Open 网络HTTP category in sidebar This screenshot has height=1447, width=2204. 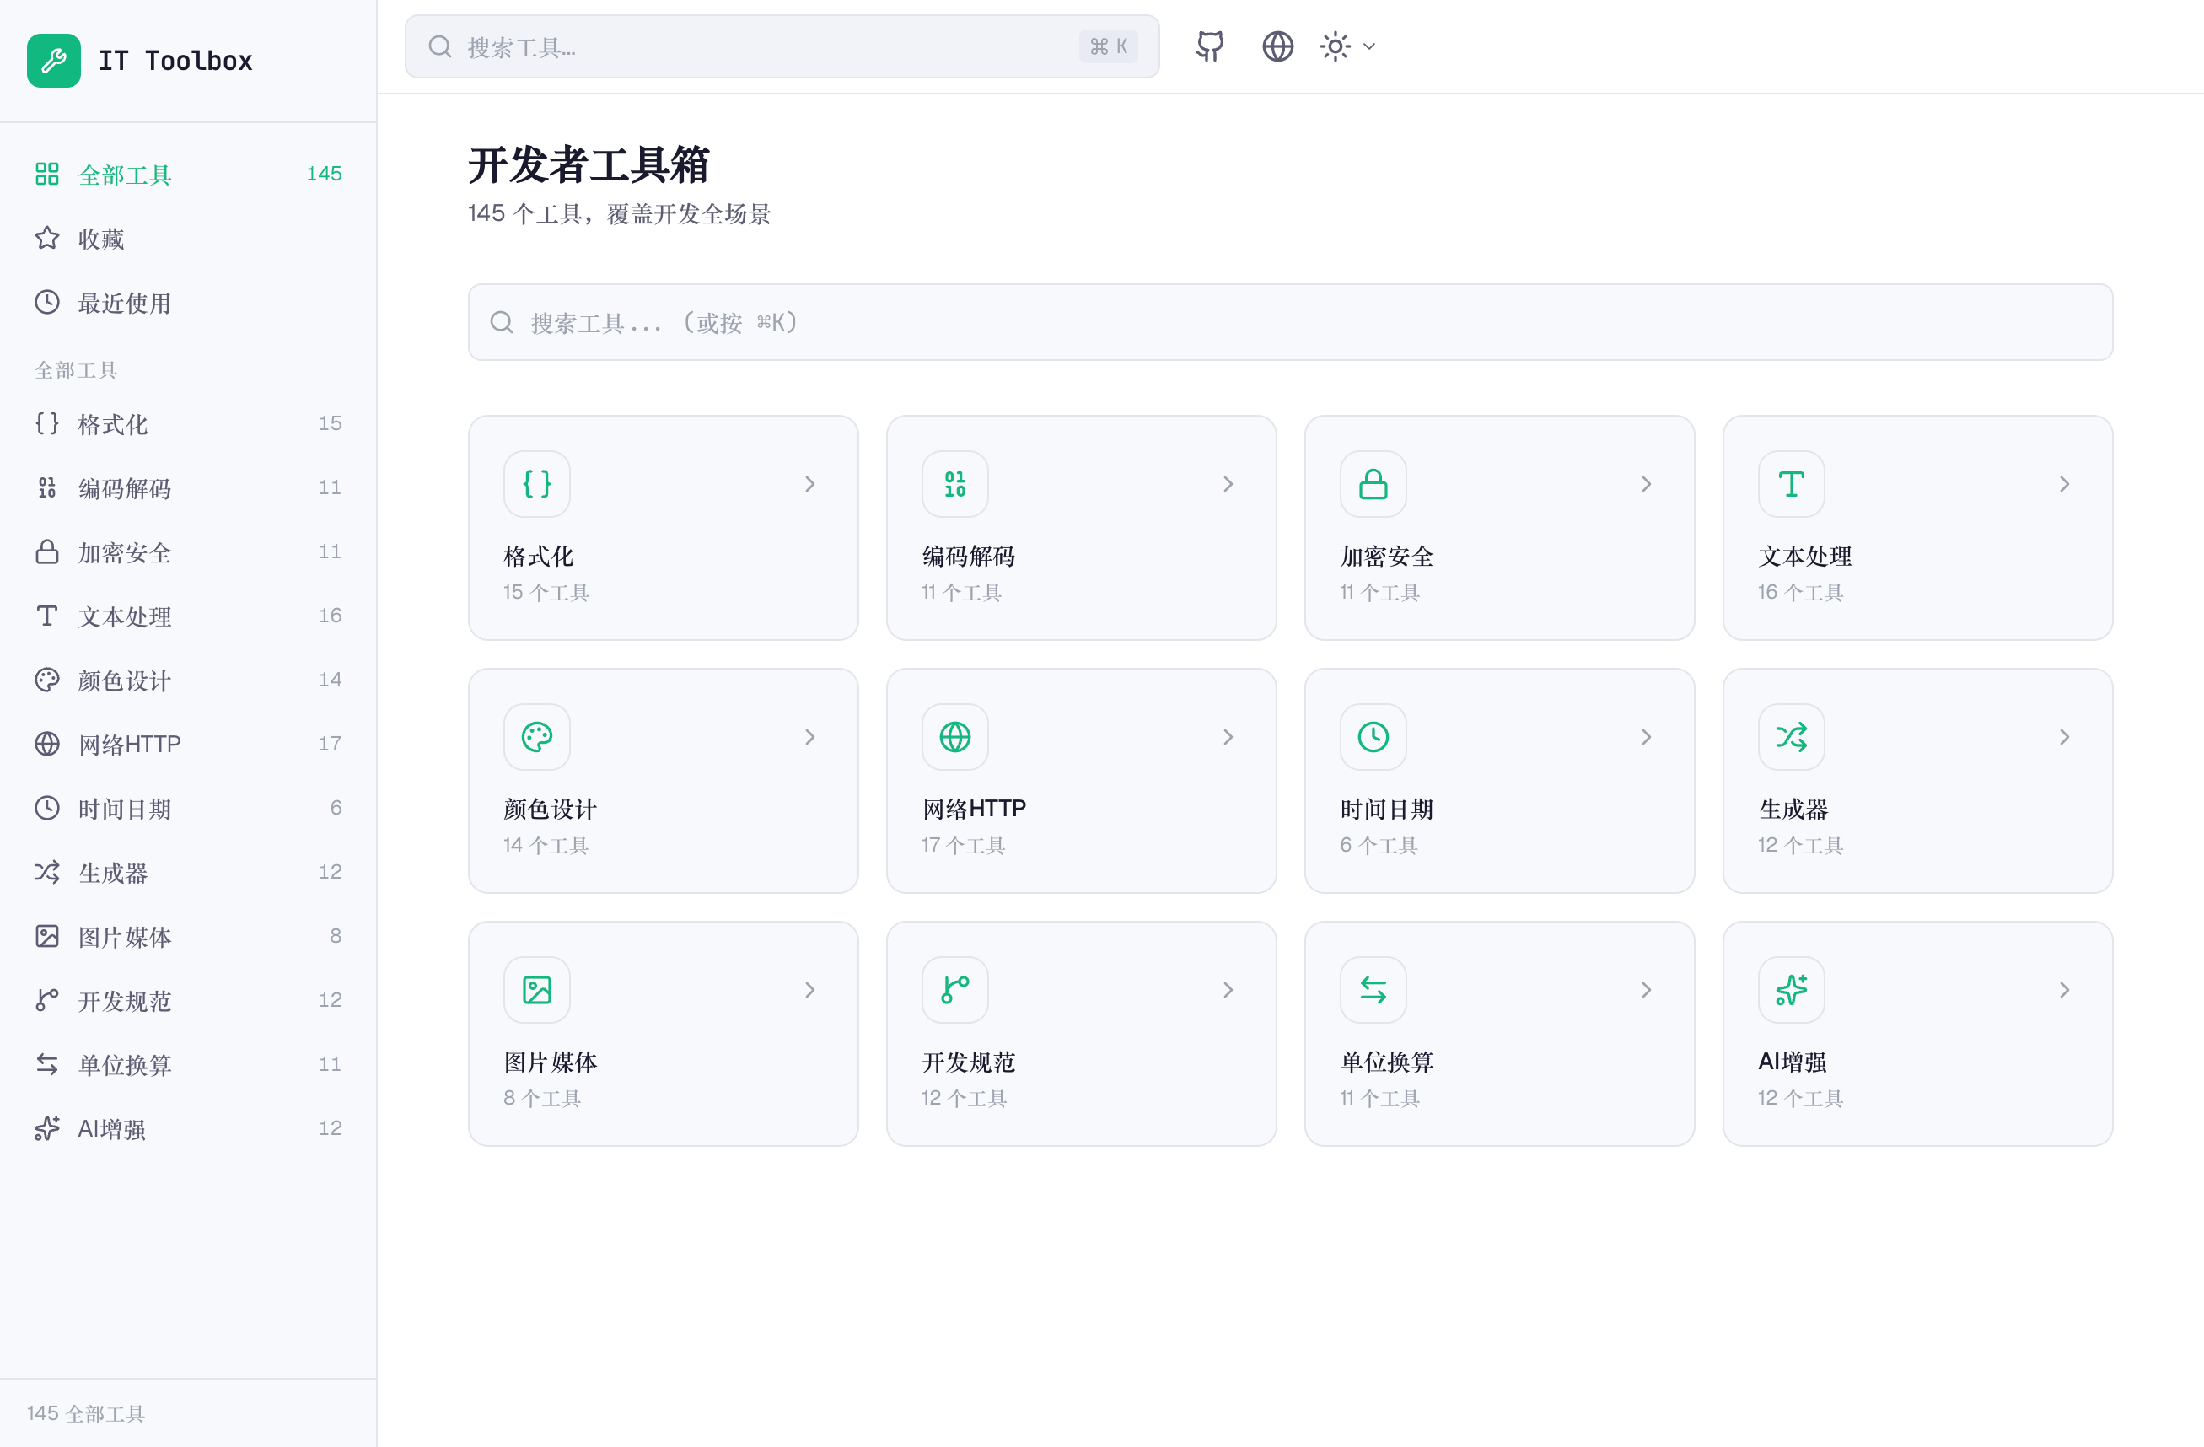coord(188,744)
